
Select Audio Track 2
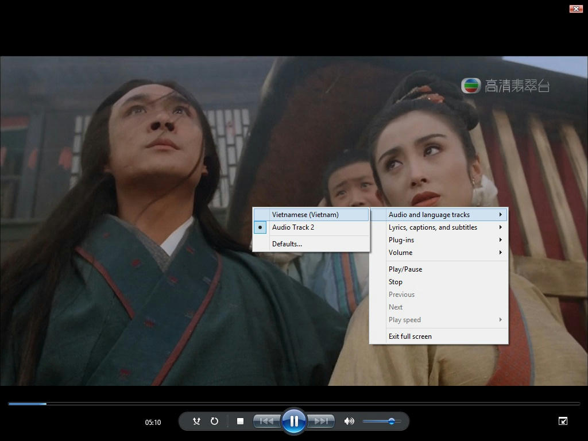(x=311, y=227)
